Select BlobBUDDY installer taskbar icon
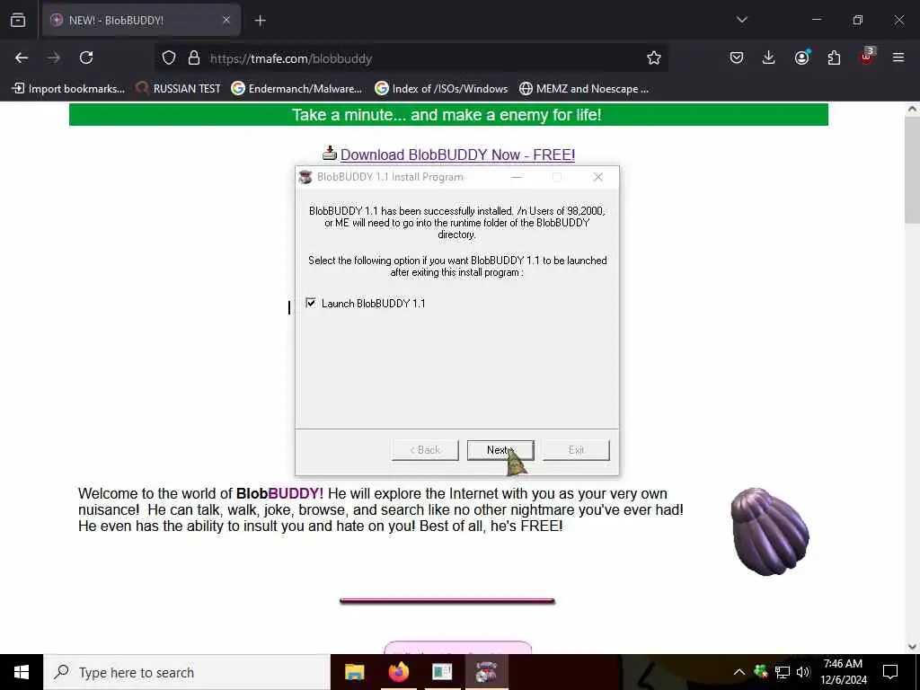The height and width of the screenshot is (690, 920). (486, 672)
